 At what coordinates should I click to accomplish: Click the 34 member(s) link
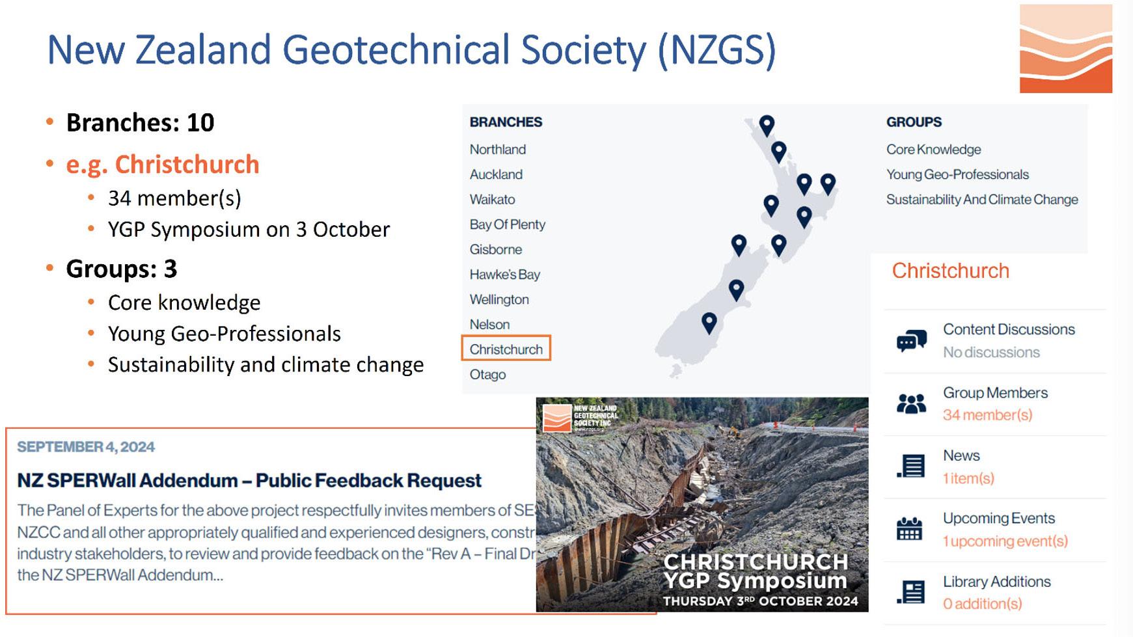(987, 415)
